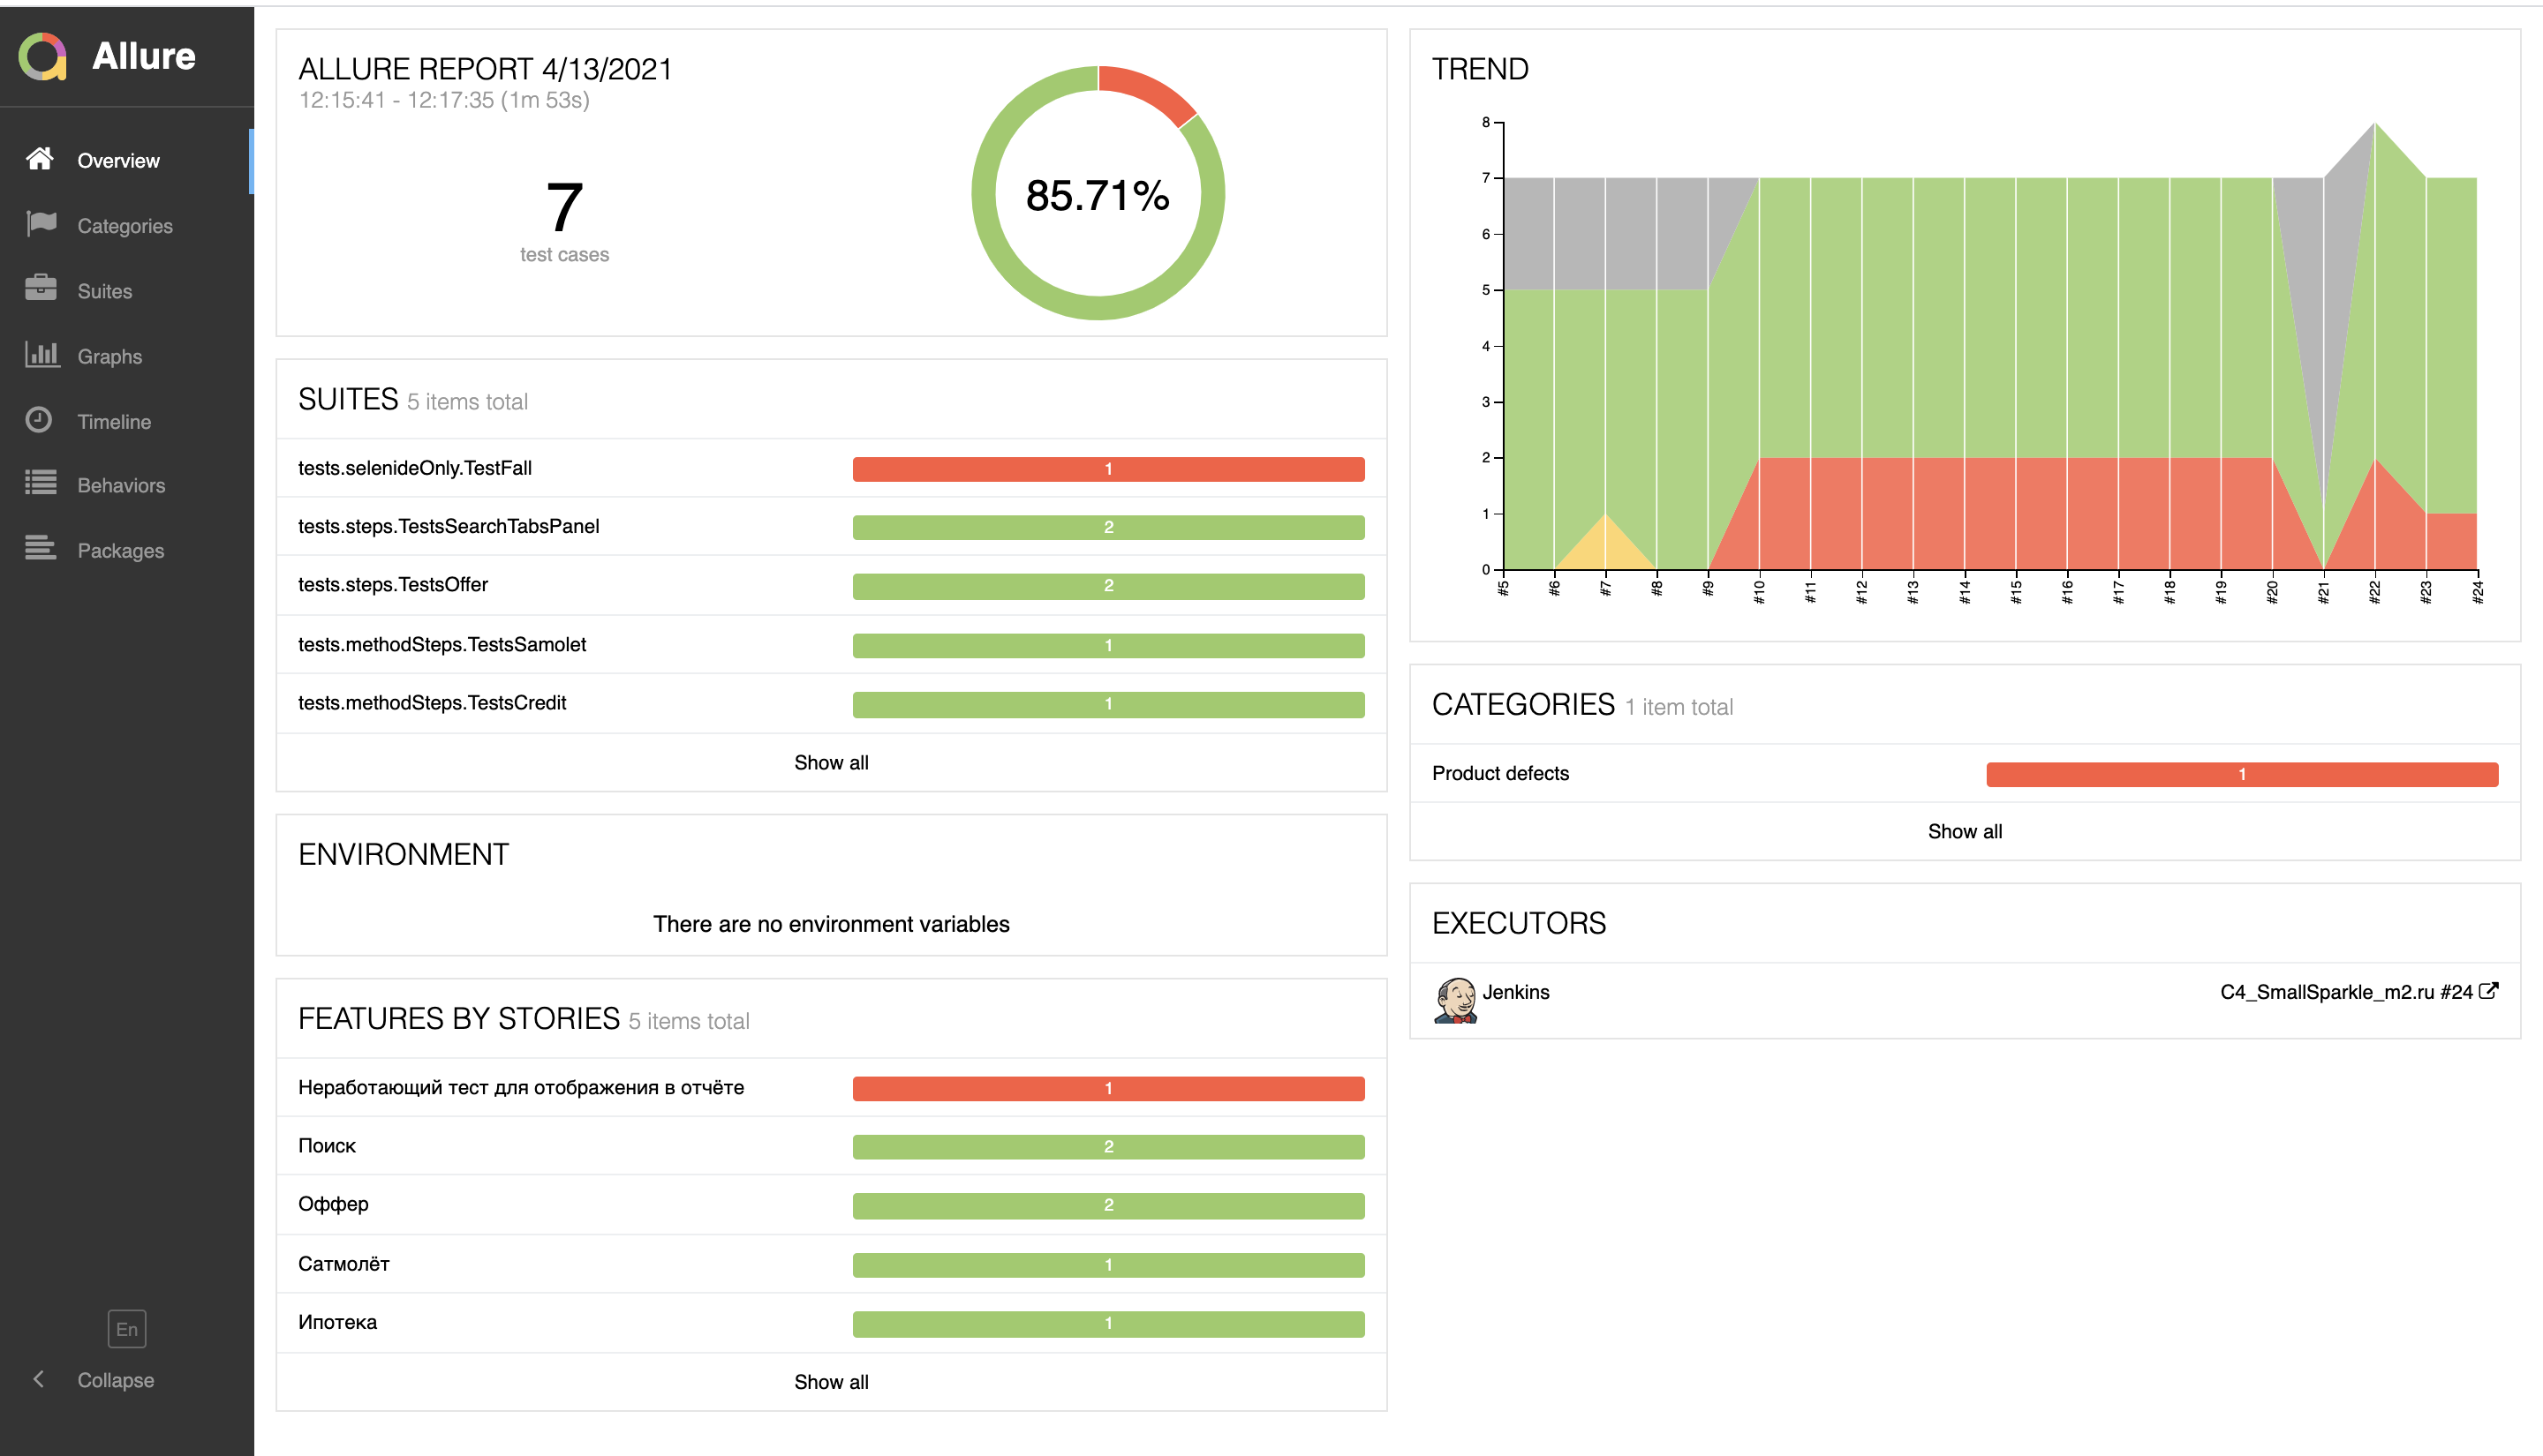The width and height of the screenshot is (2543, 1456).
Task: Open the Оффер feature row
Action: coord(831,1205)
